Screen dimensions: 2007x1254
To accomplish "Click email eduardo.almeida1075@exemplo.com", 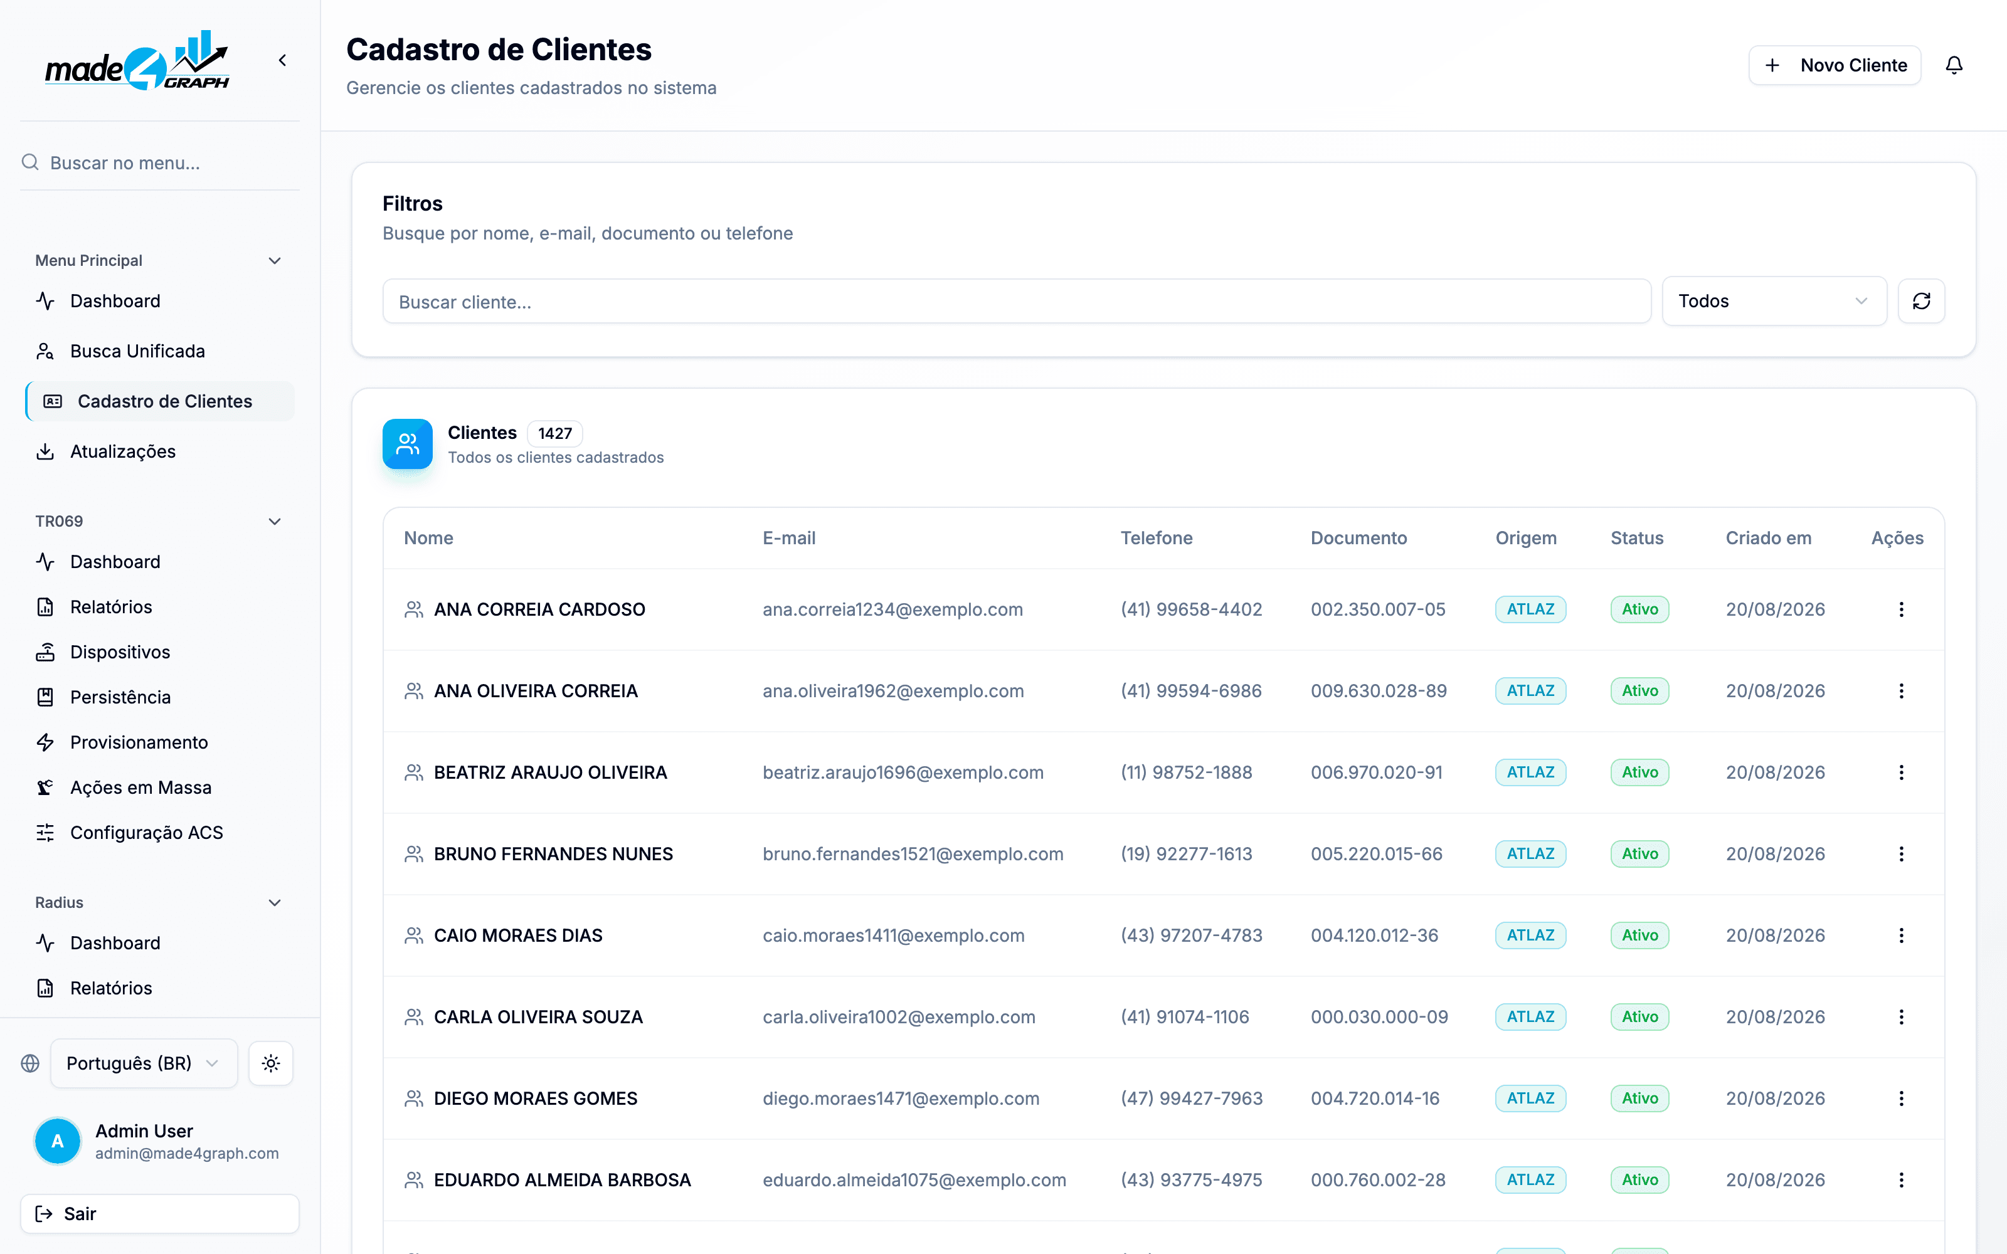I will click(x=915, y=1179).
